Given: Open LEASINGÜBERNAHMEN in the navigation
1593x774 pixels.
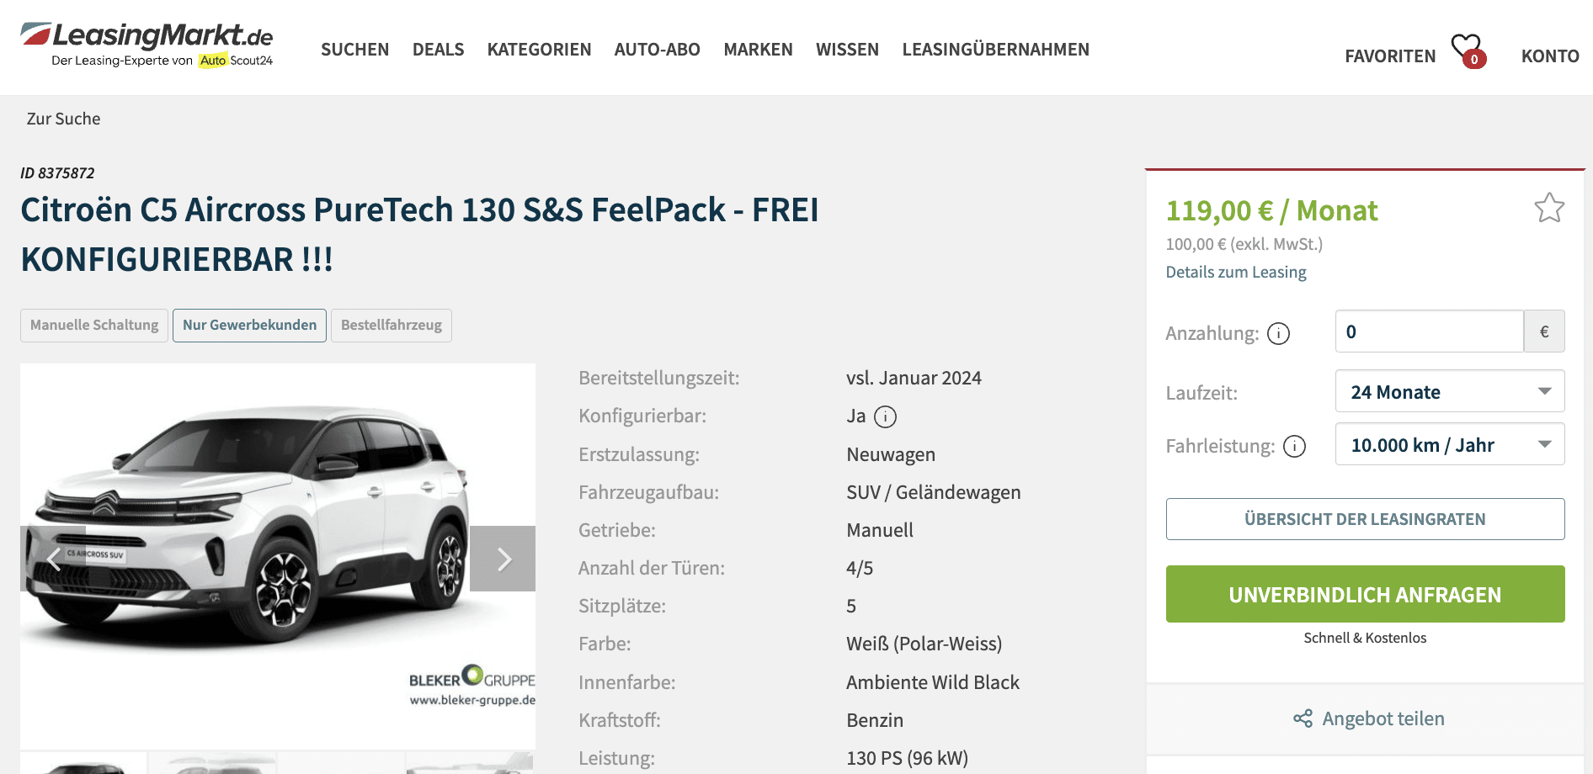Looking at the screenshot, I should pyautogui.click(x=995, y=50).
